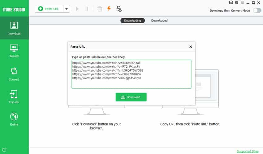Click the Paste URL button
This screenshot has width=263, height=154.
[49, 9]
